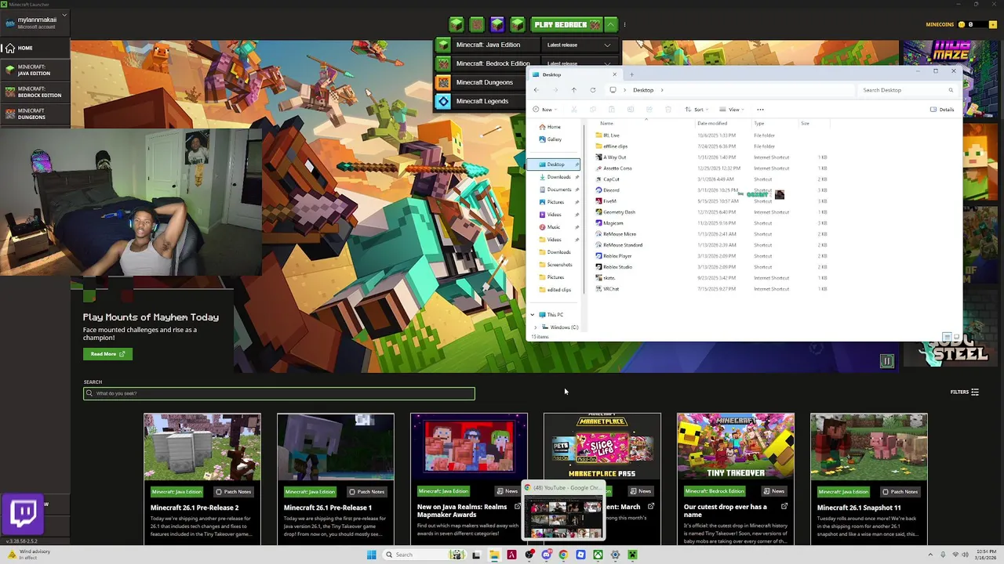Open the Xbox app from the taskbar
Image resolution: width=1004 pixels, height=564 pixels.
pos(598,555)
